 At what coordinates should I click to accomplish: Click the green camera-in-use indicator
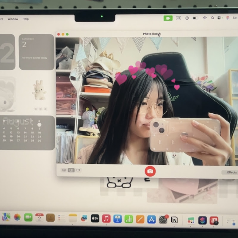[168, 18]
